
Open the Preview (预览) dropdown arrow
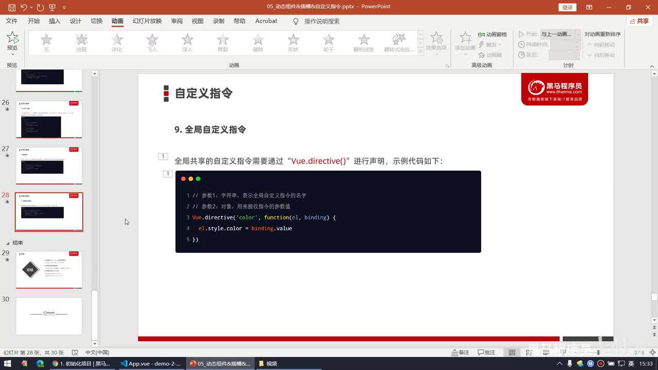point(12,53)
